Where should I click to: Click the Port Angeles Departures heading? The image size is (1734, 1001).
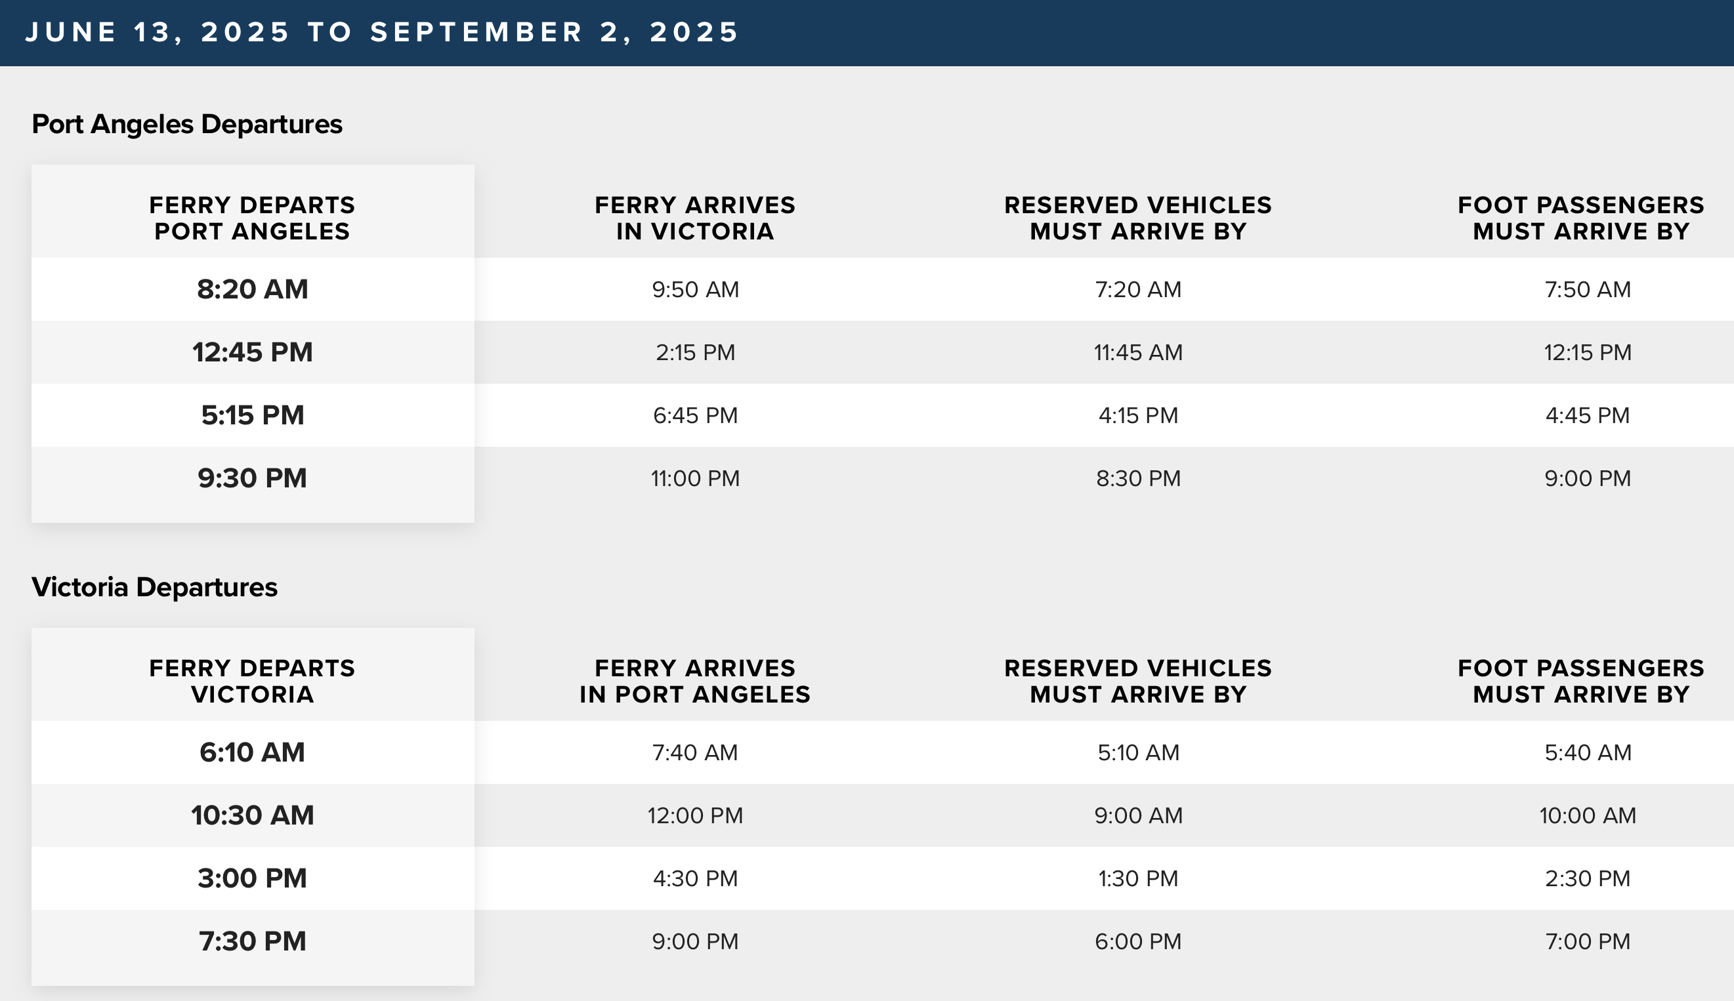187,125
